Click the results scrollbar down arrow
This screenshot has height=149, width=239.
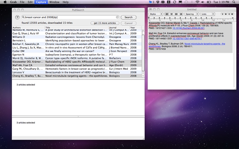tap(143, 76)
